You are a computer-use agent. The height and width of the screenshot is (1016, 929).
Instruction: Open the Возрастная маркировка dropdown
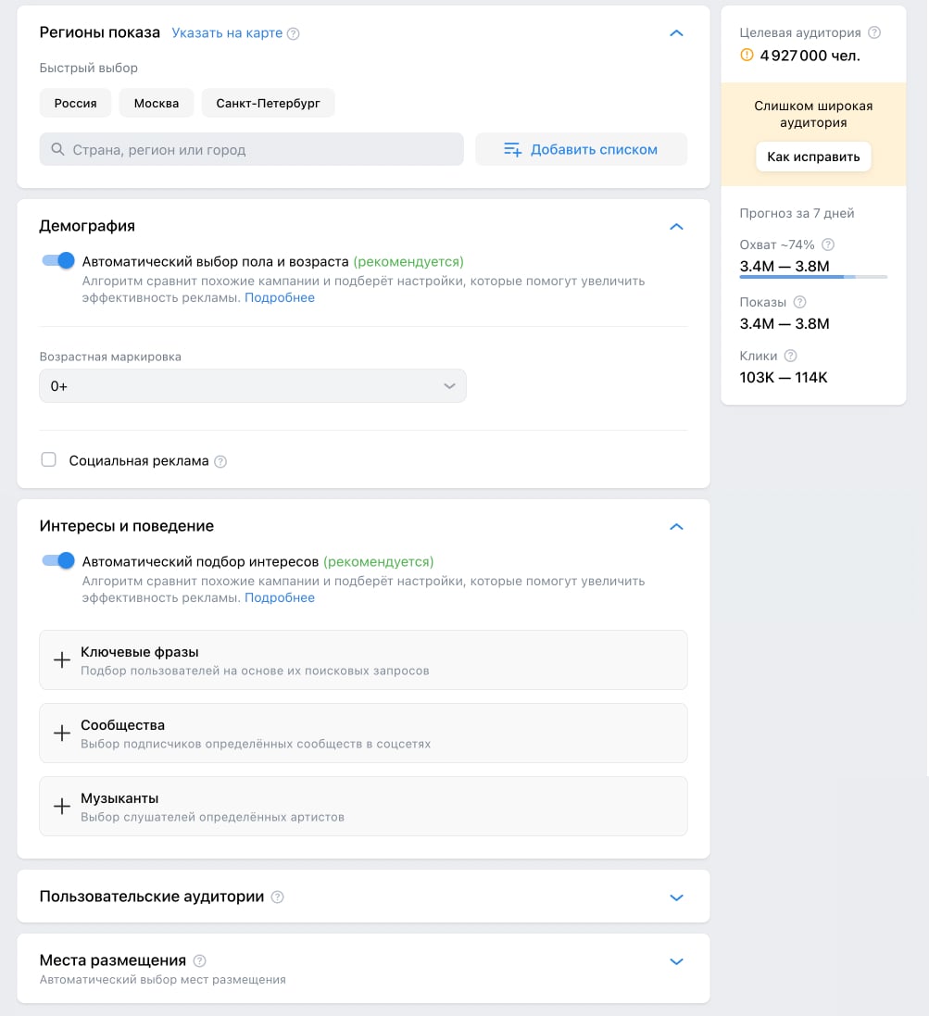[252, 385]
